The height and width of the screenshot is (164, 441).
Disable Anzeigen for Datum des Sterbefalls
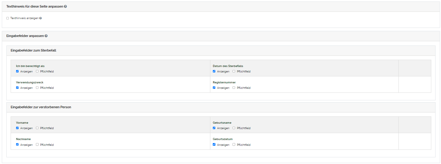tap(214, 71)
